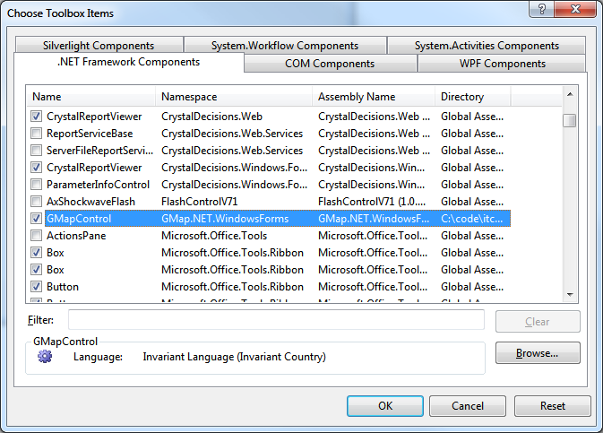Image resolution: width=603 pixels, height=433 pixels.
Task: Sort by the Name column header
Action: point(91,96)
